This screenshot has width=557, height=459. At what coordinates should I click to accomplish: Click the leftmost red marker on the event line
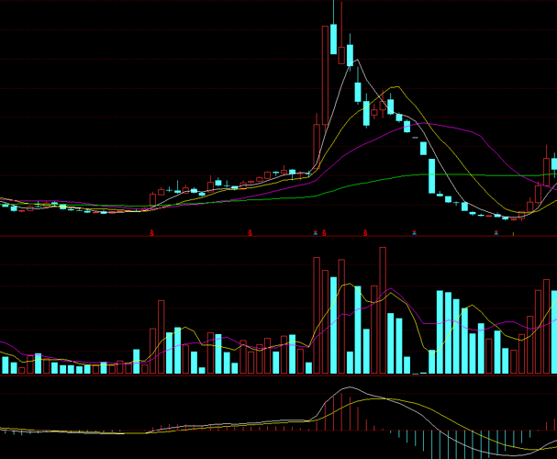[152, 233]
